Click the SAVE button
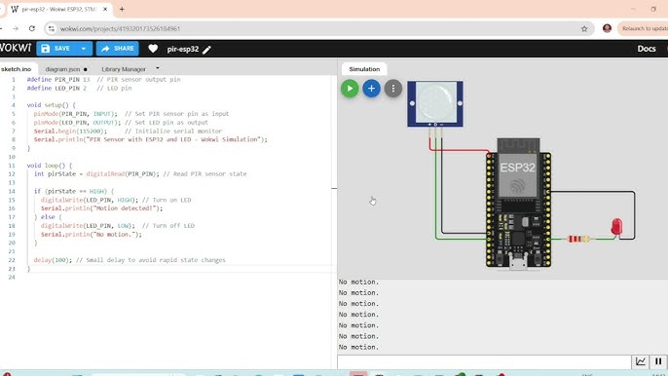668x376 pixels. pyautogui.click(x=56, y=49)
